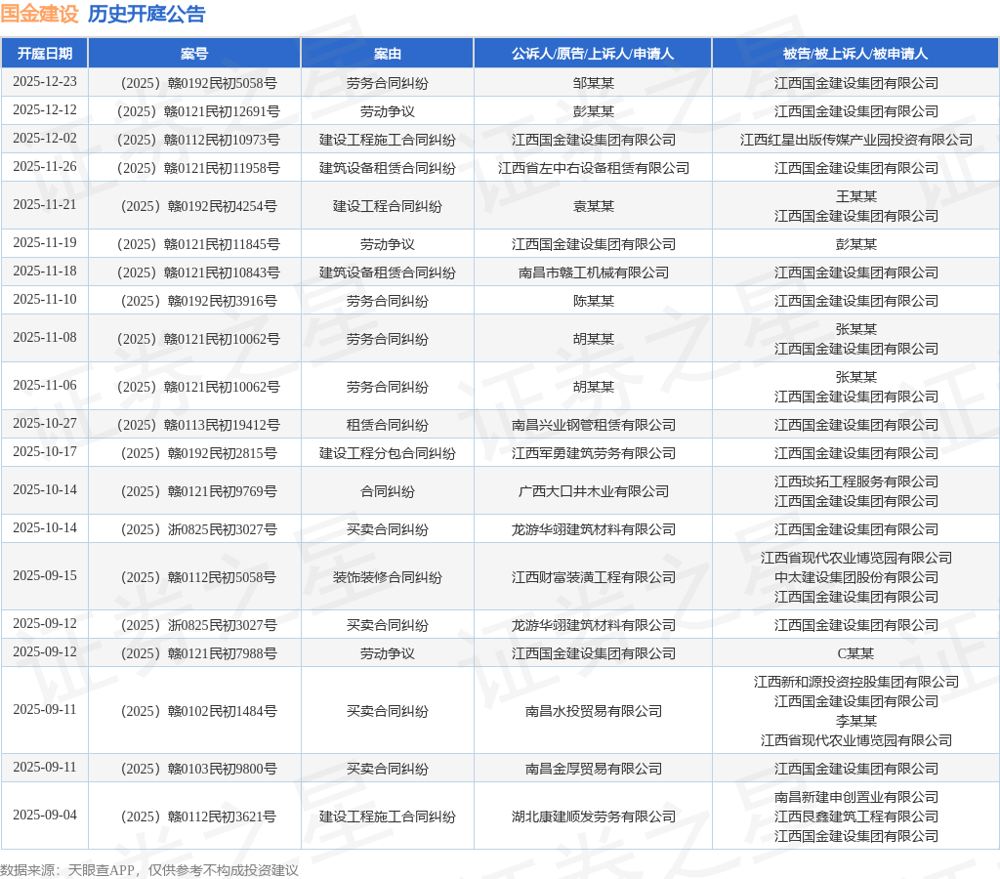Select date cell 2025-11-18

(x=45, y=272)
